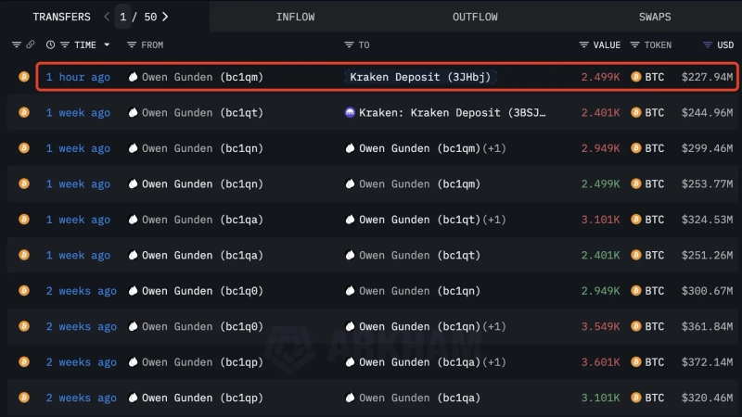Click the BTC token icon in the $227.94M row
The height and width of the screenshot is (417, 742).
coord(636,77)
